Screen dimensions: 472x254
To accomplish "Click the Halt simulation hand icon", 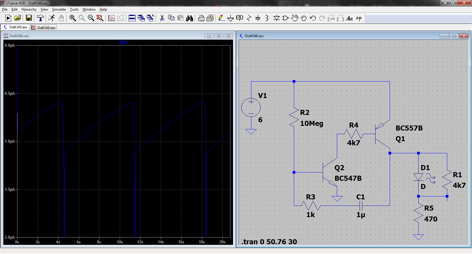I will pos(61,18).
